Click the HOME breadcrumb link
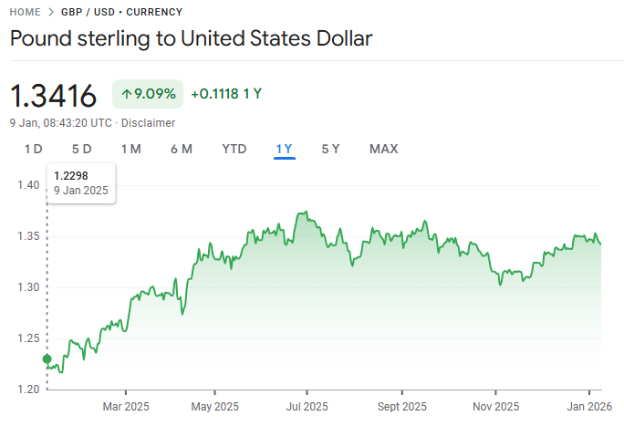Image resolution: width=624 pixels, height=426 pixels. tap(26, 12)
